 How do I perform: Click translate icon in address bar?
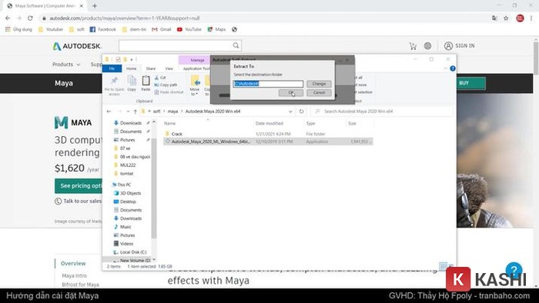pos(494,18)
